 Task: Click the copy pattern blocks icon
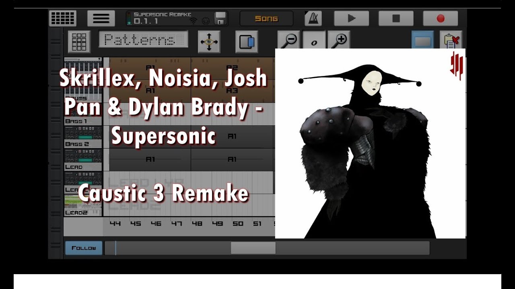tap(247, 42)
